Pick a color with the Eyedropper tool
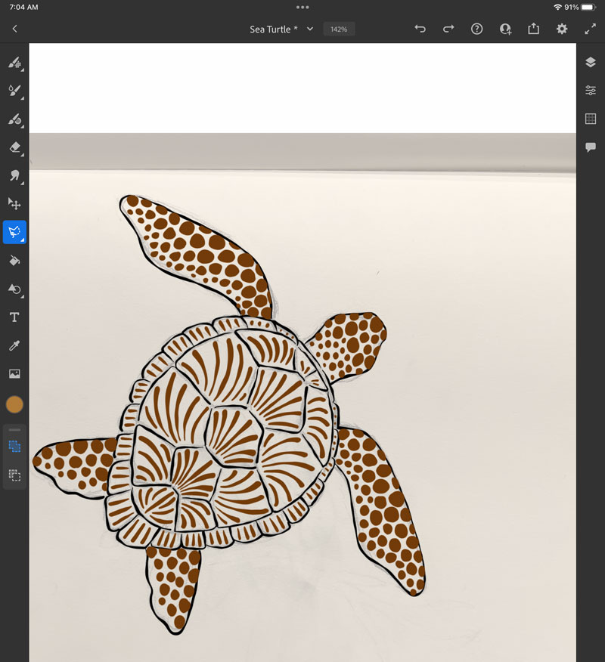The height and width of the screenshot is (662, 605). (14, 345)
